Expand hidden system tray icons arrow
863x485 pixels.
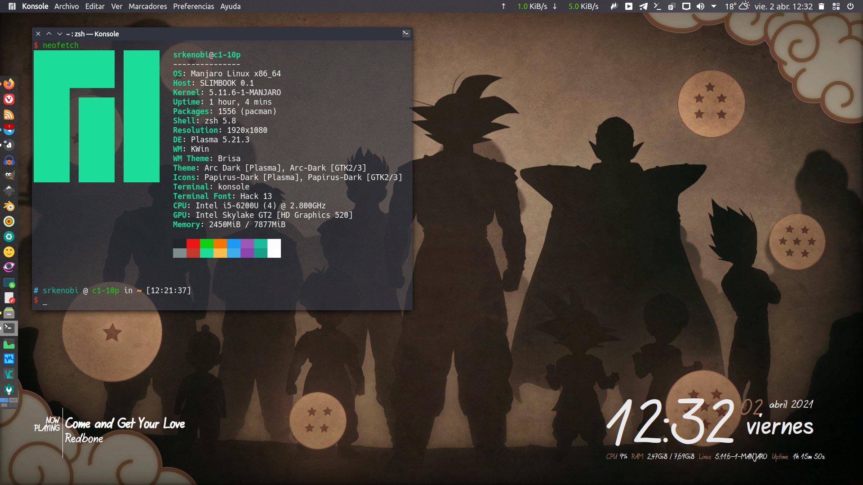point(714,6)
